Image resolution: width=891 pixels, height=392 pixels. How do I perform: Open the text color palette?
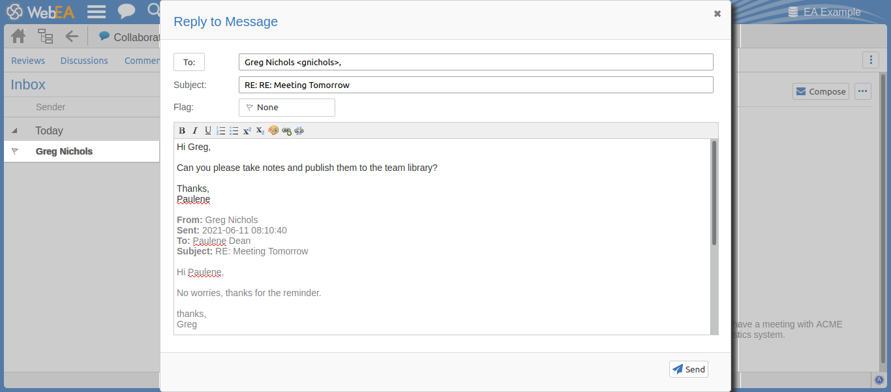click(x=273, y=130)
